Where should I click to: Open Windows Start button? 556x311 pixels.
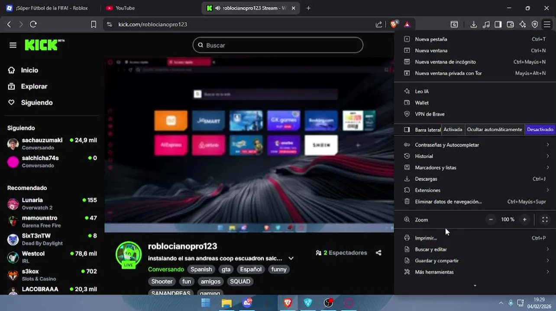click(x=206, y=303)
